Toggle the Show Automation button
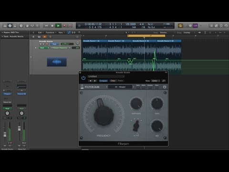Viewport: 229px width, 172px height. (x=69, y=32)
